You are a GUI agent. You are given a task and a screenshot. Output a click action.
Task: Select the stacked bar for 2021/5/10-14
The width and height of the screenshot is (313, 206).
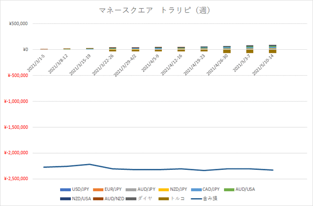coord(273,49)
